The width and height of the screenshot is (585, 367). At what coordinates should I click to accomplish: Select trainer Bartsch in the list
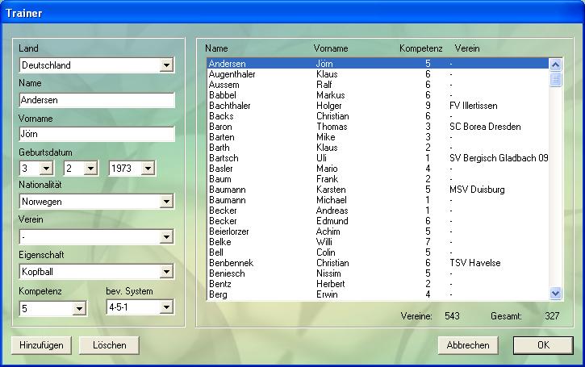click(378, 158)
